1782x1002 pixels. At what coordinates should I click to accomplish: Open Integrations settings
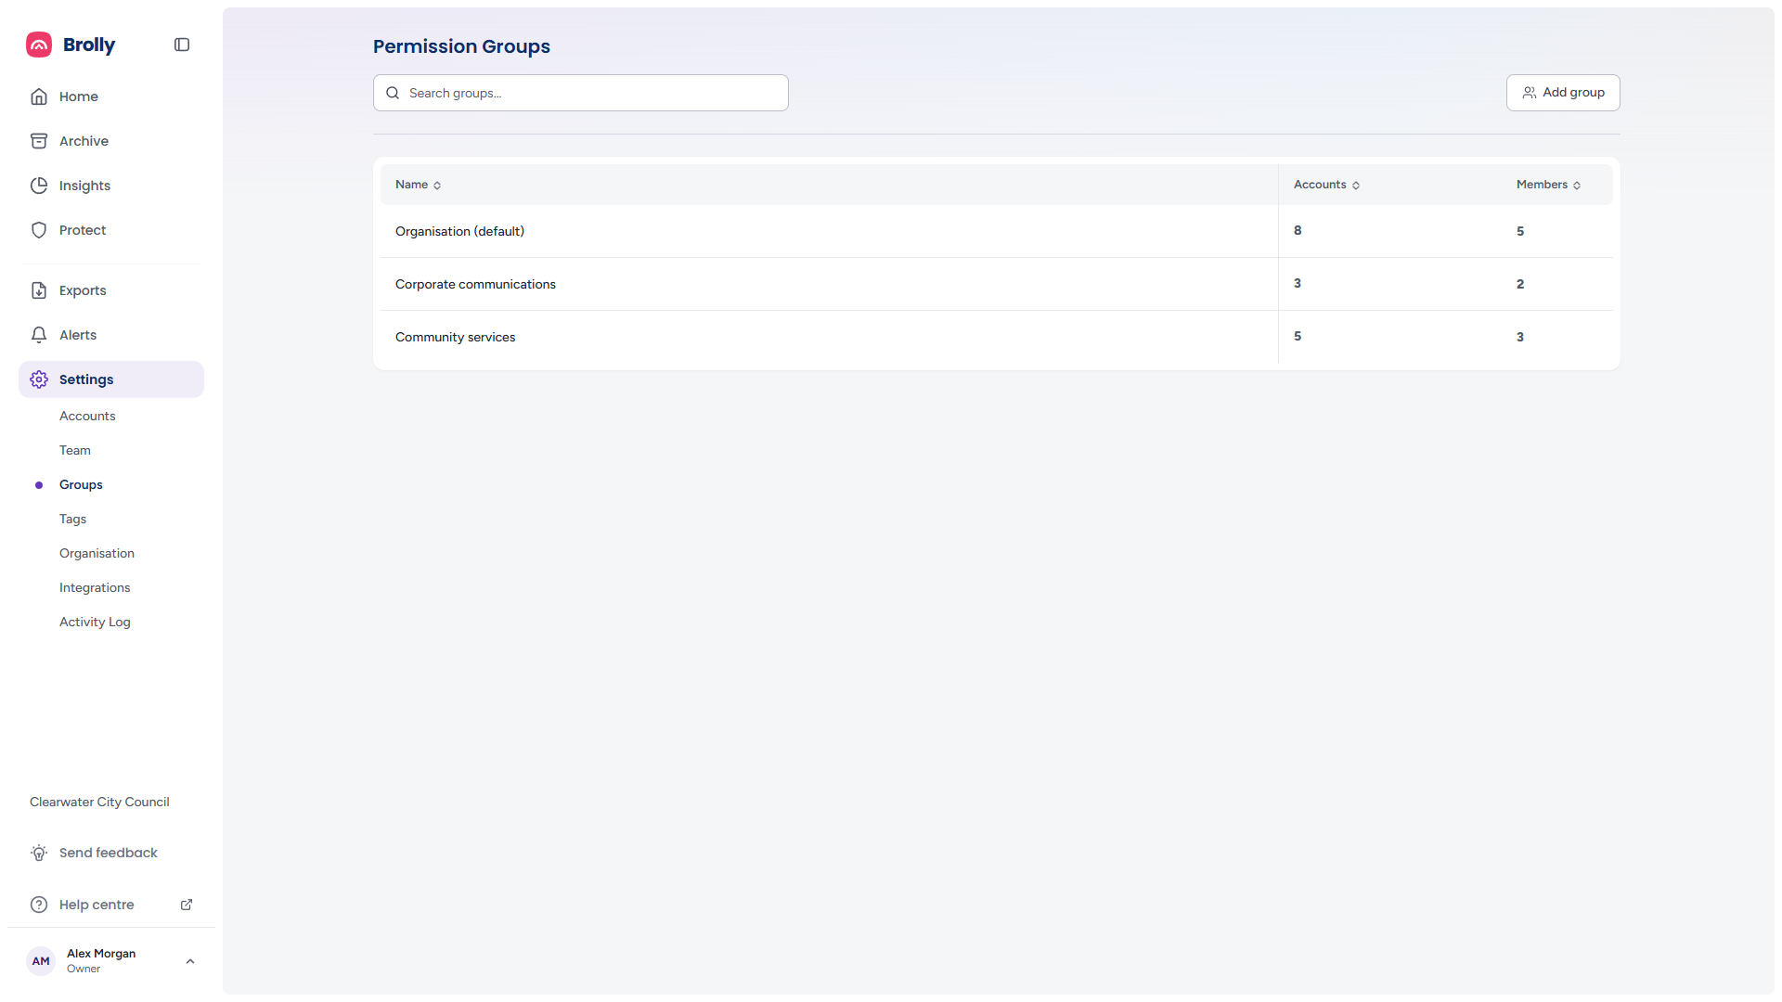point(95,587)
